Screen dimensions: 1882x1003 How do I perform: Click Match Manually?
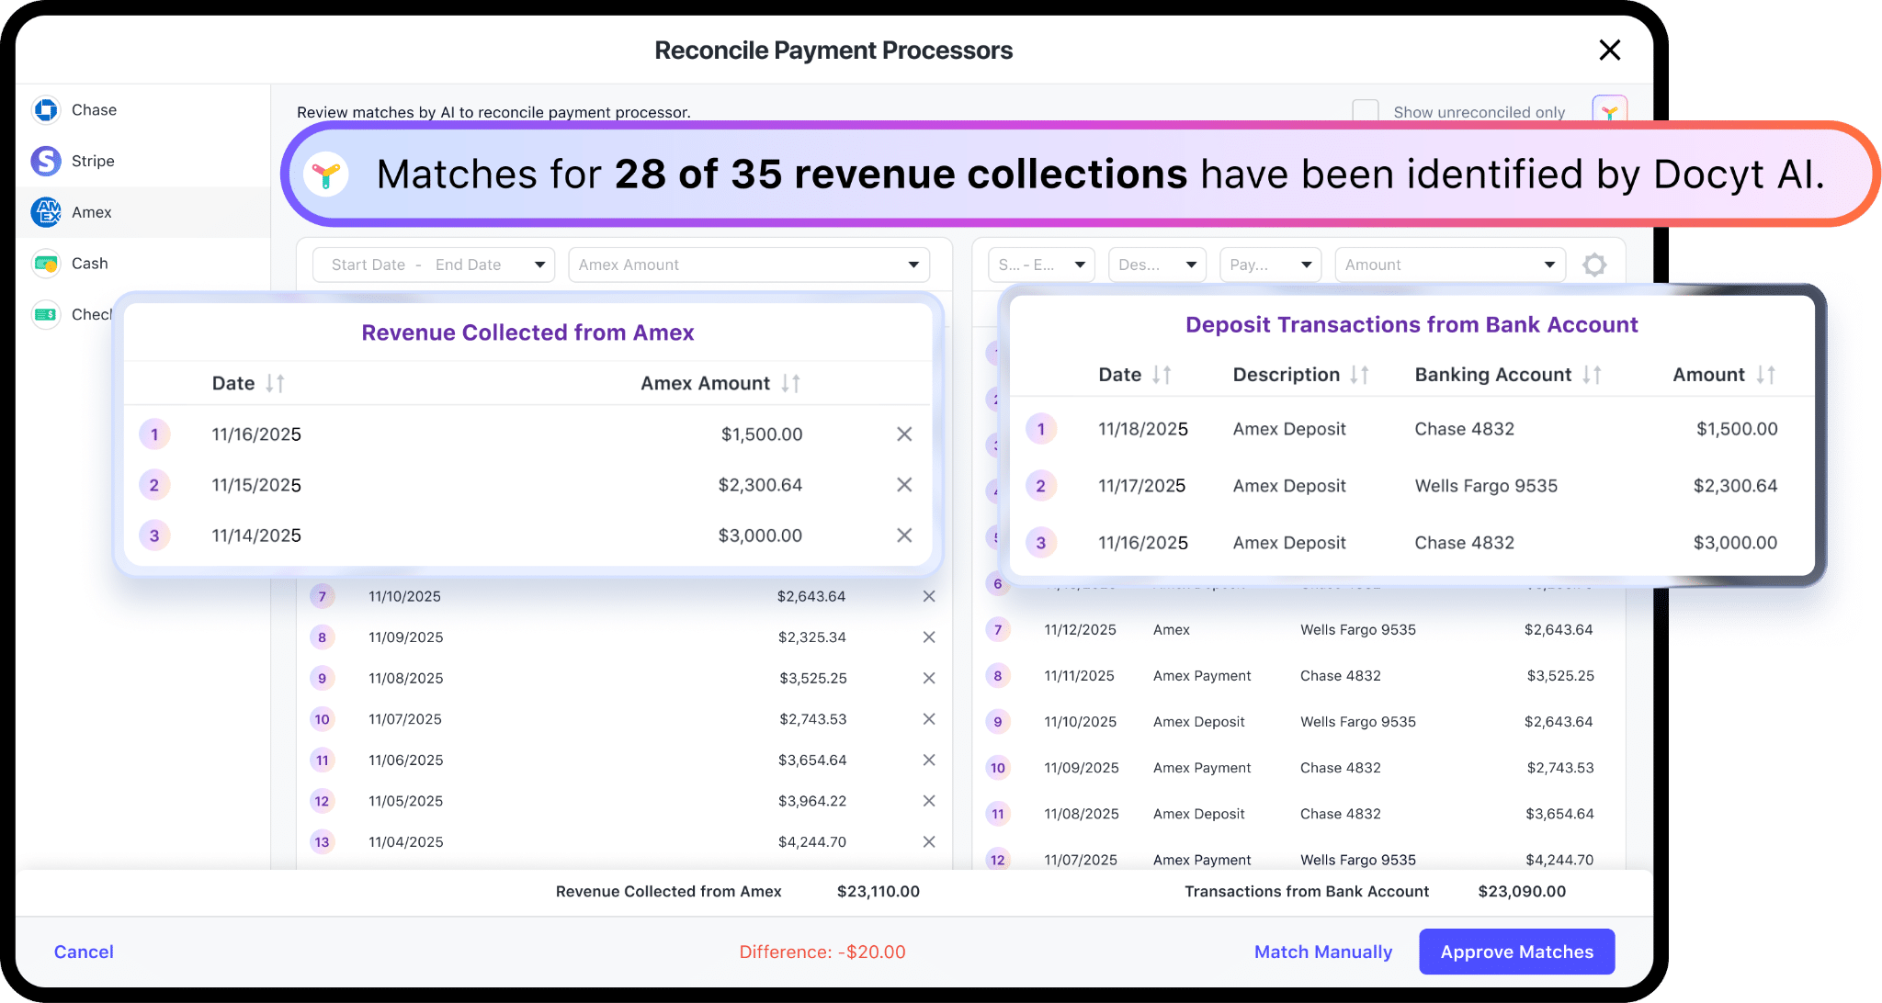[1323, 952]
